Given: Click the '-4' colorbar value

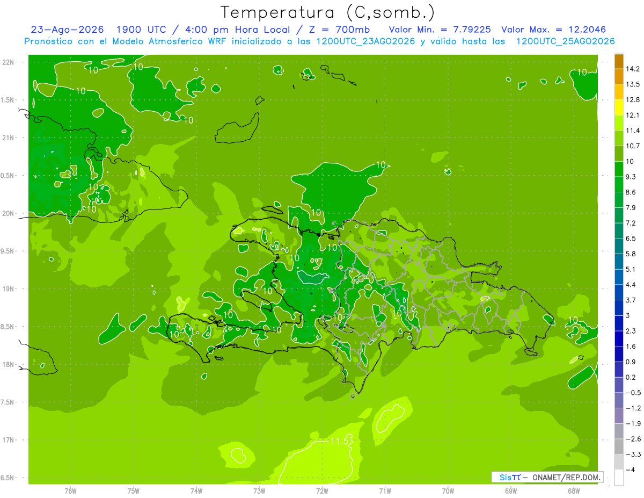Looking at the screenshot, I should coord(631,470).
